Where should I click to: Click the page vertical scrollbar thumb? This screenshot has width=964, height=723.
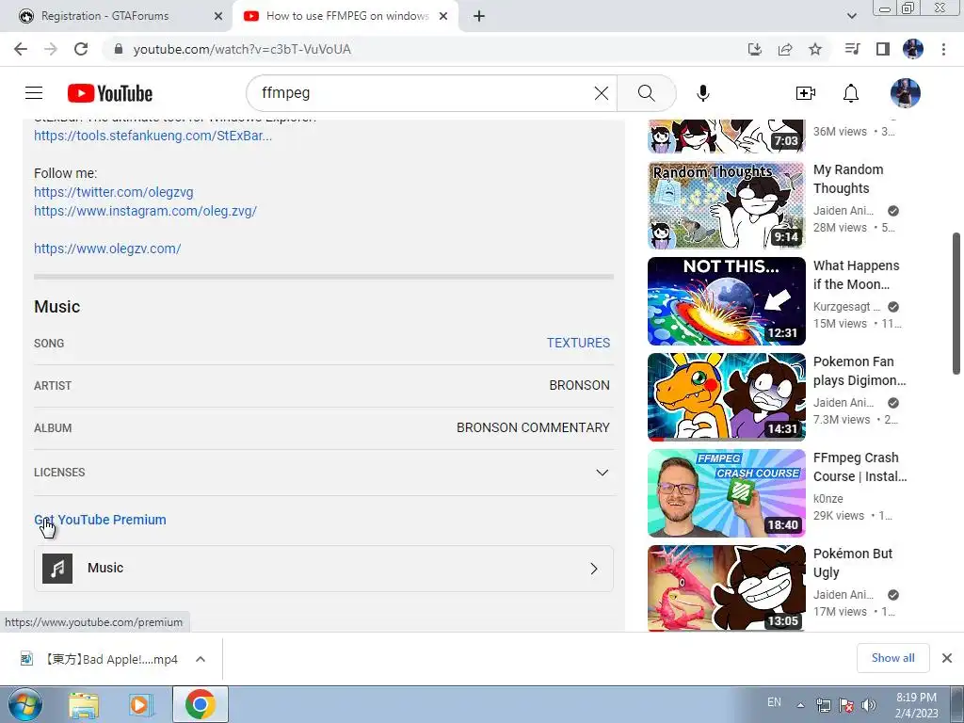pyautogui.click(x=956, y=303)
